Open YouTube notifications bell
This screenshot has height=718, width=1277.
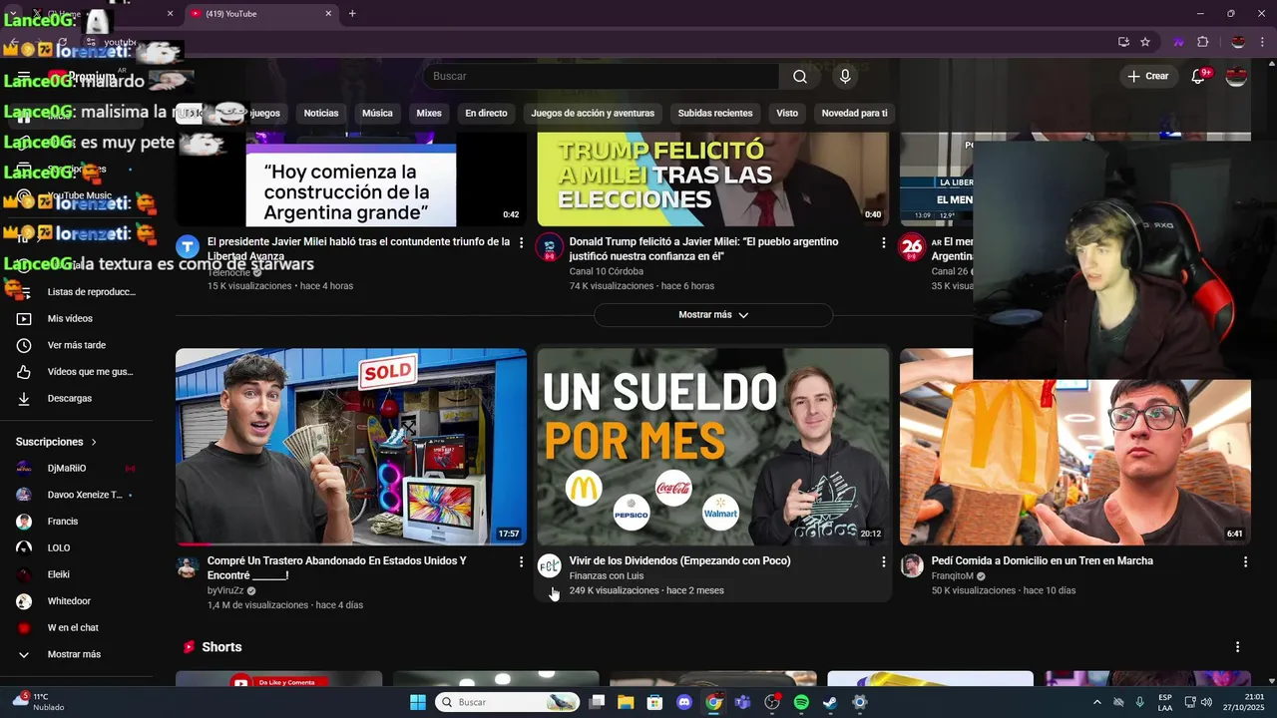click(1199, 77)
